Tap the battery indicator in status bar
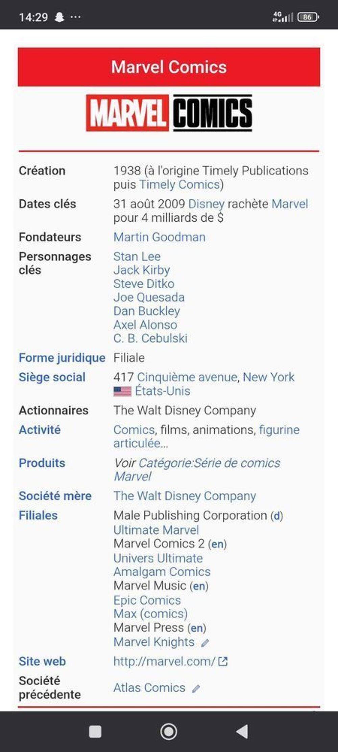The image size is (338, 752). tap(308, 17)
